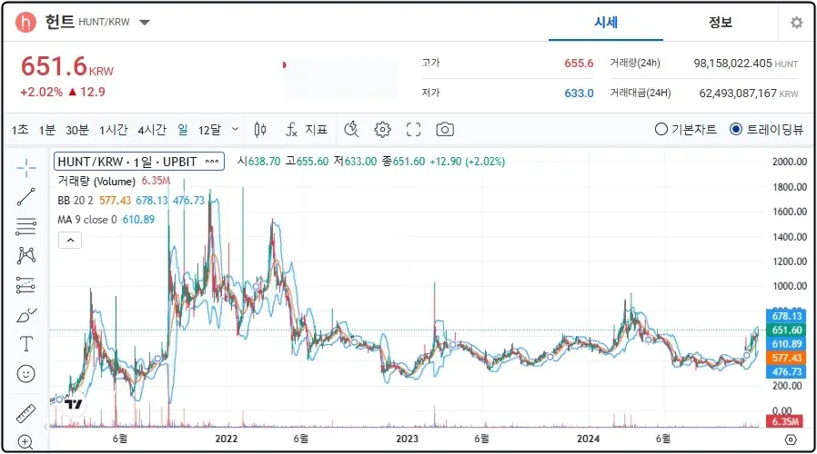Viewport: 817px width, 454px height.
Task: Click the 2024 label on time axis
Action: pyautogui.click(x=588, y=439)
